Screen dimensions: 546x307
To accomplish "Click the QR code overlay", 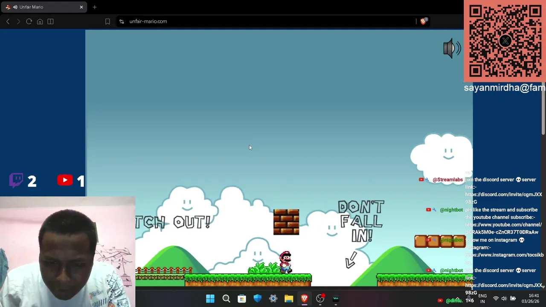I will pos(505,41).
